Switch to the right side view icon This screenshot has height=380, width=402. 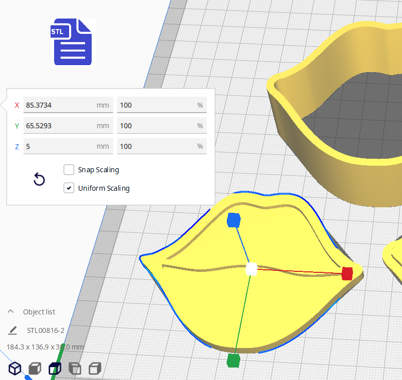pyautogui.click(x=95, y=369)
